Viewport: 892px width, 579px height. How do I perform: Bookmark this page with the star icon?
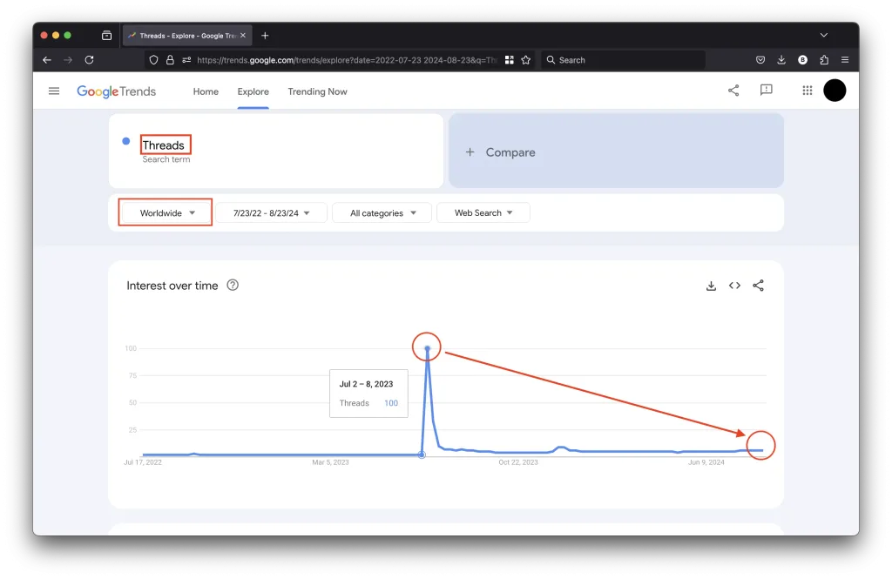point(526,60)
